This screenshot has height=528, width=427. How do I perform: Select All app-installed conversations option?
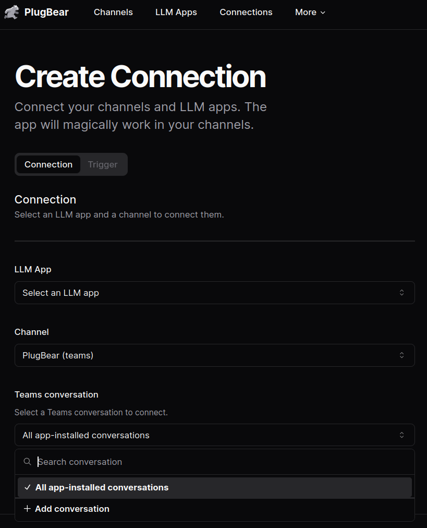coord(102,487)
